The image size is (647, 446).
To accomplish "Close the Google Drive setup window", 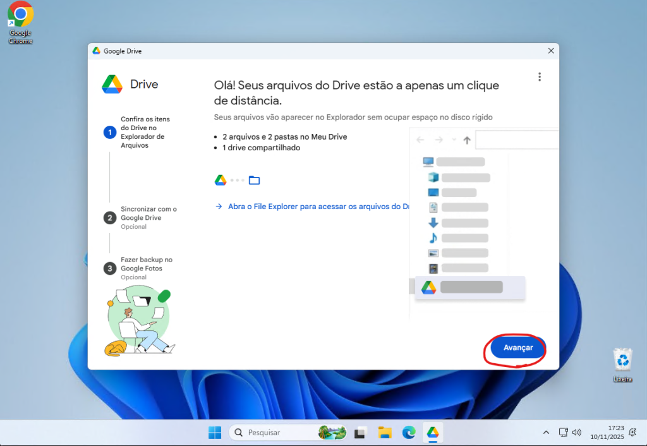I will pyautogui.click(x=550, y=51).
